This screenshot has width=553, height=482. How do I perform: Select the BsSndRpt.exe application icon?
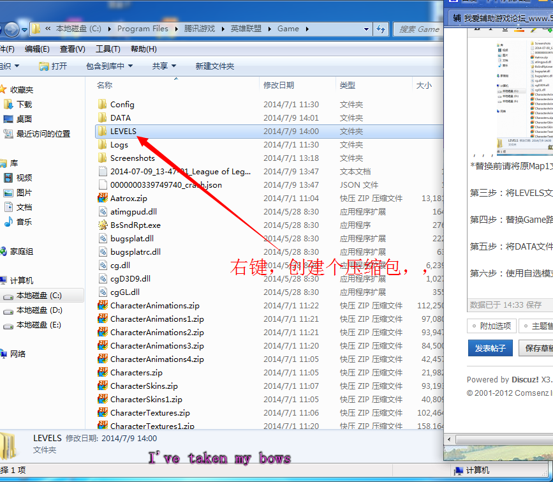tap(103, 225)
